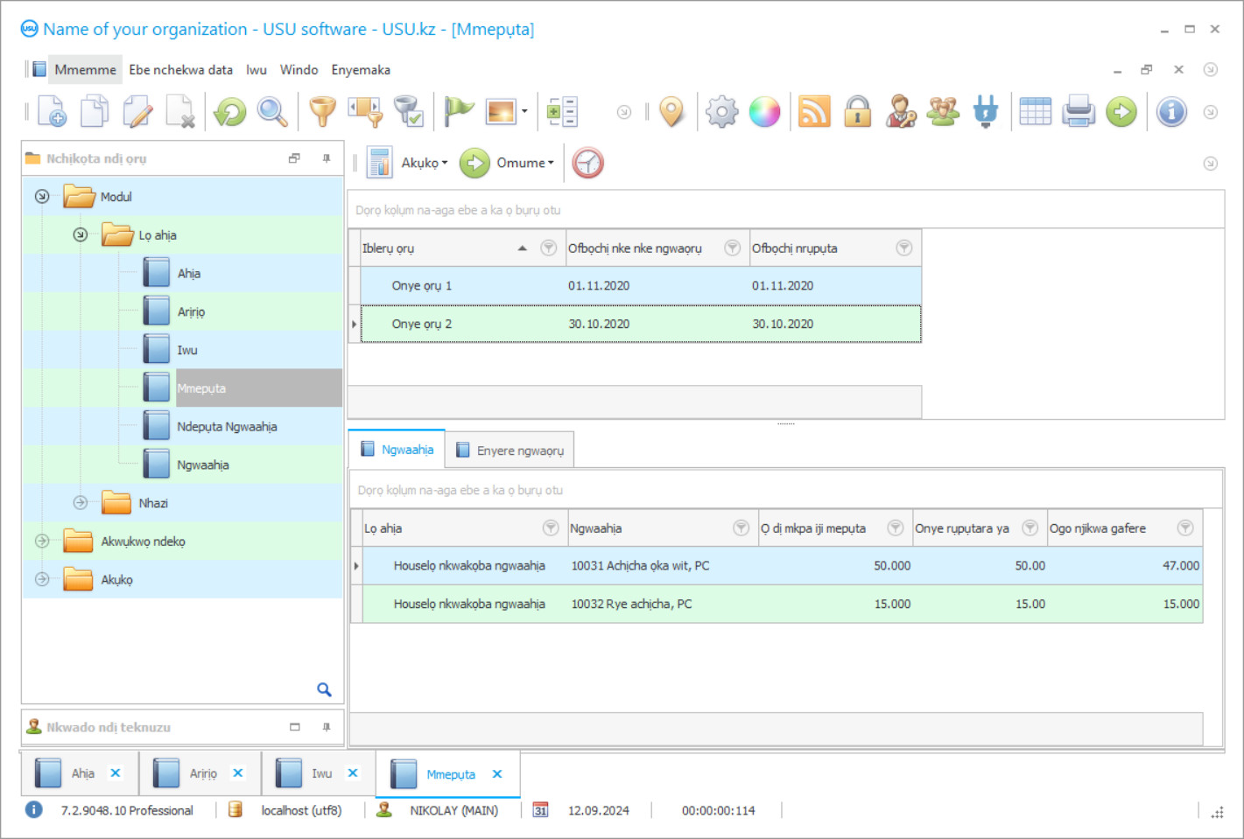Click the orange RSS feed icon
The width and height of the screenshot is (1244, 839).
[x=814, y=111]
